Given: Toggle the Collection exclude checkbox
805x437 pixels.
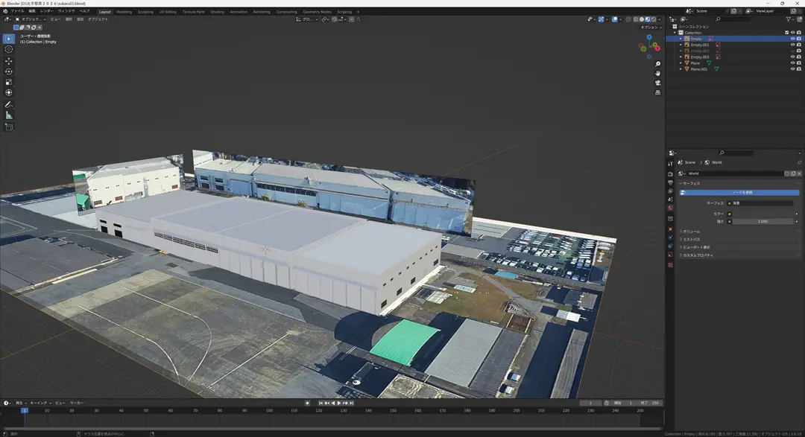Looking at the screenshot, I should (786, 33).
